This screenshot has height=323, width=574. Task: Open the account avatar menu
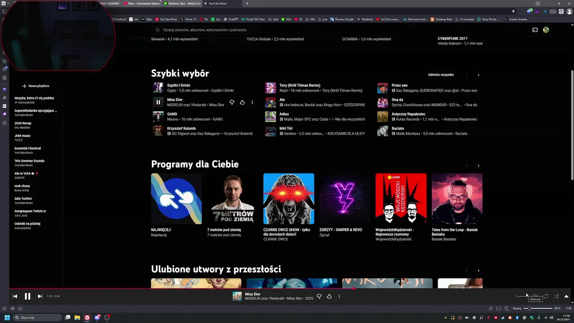[x=546, y=30]
